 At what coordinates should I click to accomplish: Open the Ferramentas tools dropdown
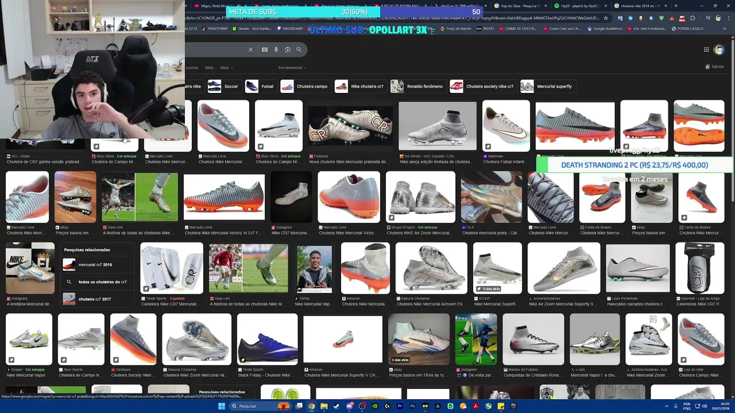coord(292,68)
